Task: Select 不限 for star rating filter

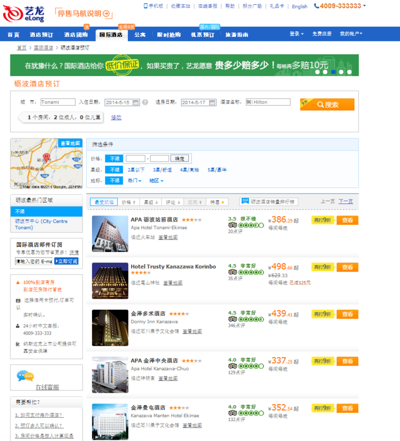Action: (x=114, y=170)
